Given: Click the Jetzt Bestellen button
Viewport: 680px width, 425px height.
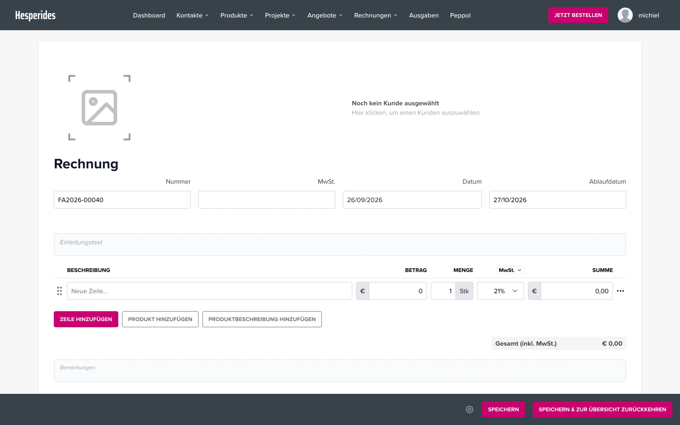Looking at the screenshot, I should tap(578, 15).
